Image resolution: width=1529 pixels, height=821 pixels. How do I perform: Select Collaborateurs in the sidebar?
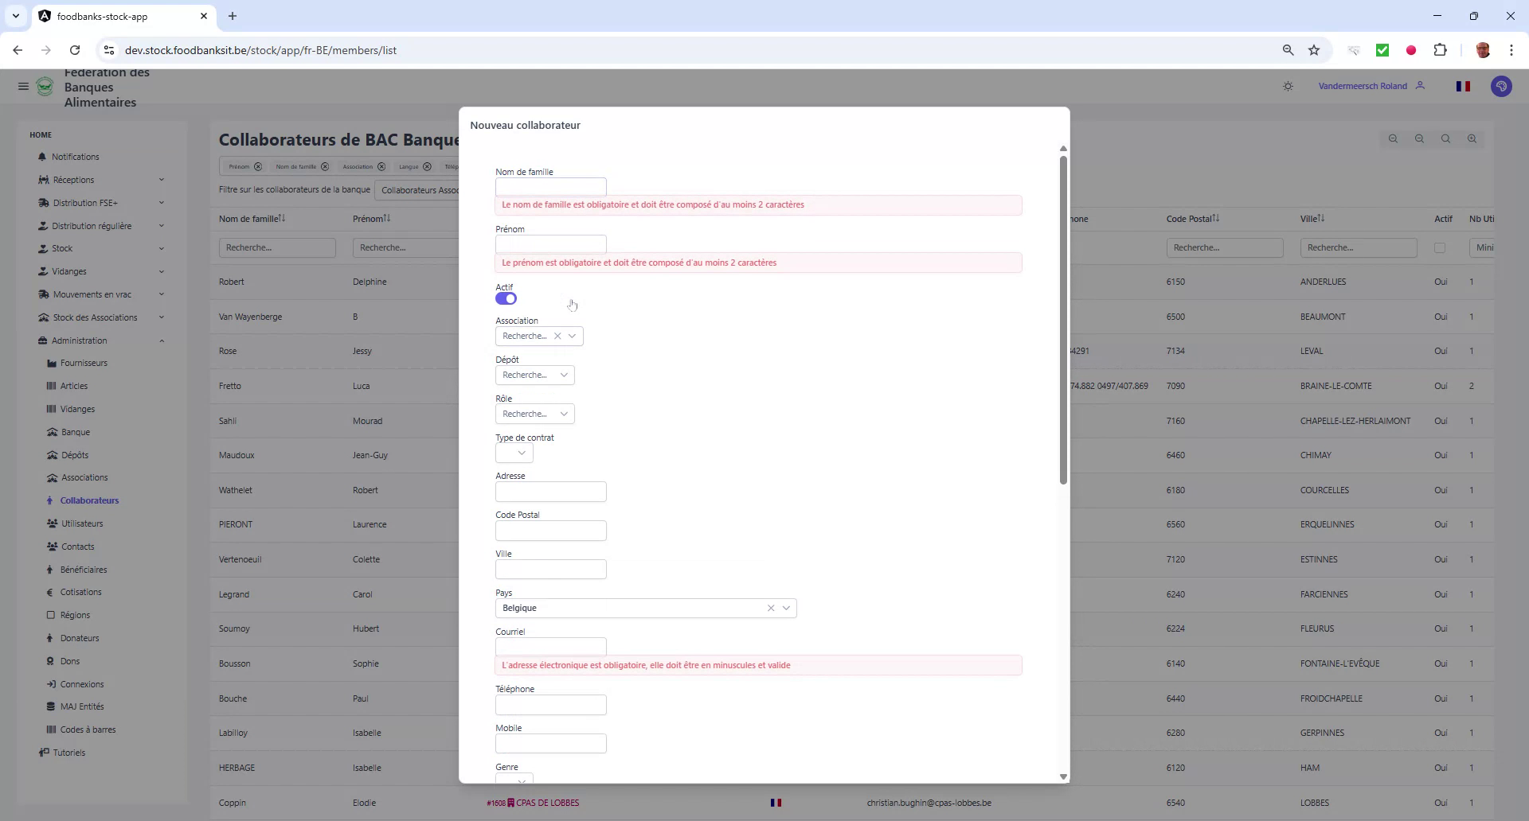90,500
